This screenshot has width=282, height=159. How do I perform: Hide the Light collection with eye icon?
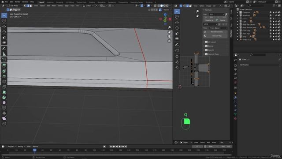(276, 22)
